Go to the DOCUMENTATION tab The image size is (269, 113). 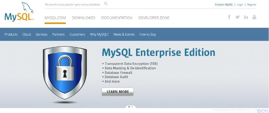[117, 18]
